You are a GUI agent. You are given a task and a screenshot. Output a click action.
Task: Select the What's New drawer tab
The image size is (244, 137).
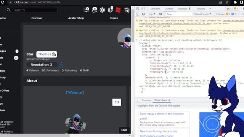161,100
